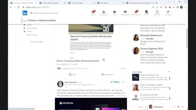This screenshot has height=110, width=196.
Task: Open the My Network icon
Action: pyautogui.click(x=104, y=13)
